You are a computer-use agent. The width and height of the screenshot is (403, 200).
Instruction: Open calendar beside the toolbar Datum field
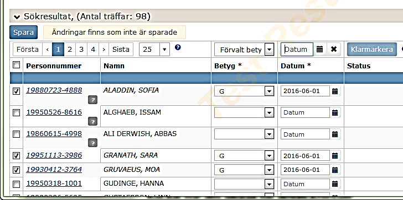[319, 50]
